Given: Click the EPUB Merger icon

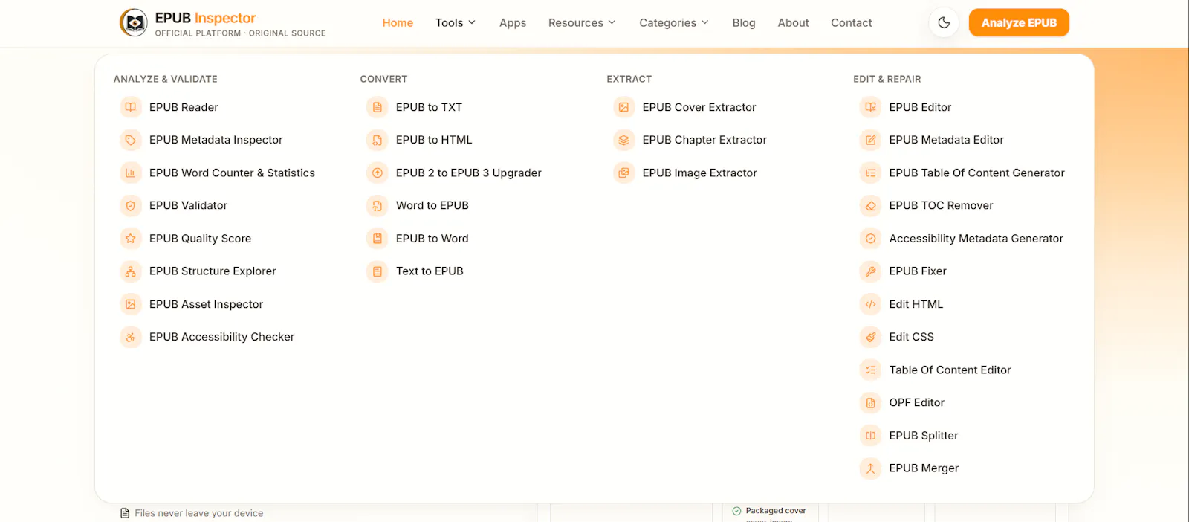Looking at the screenshot, I should point(871,468).
